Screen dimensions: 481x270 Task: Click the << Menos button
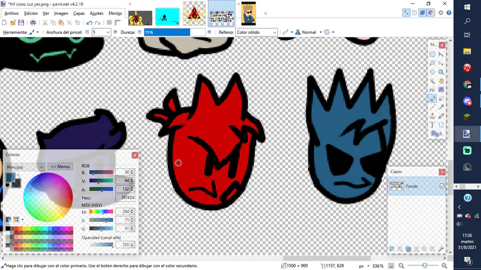click(60, 166)
